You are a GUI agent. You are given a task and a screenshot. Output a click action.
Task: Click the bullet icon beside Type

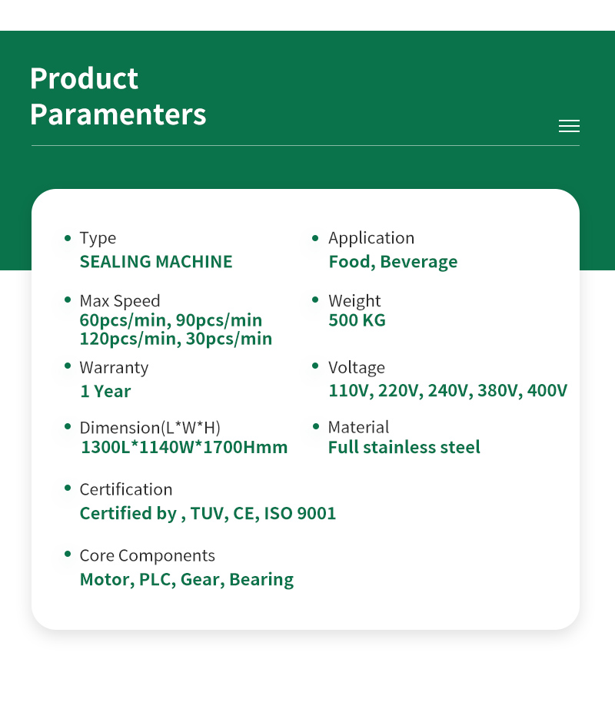pos(69,238)
